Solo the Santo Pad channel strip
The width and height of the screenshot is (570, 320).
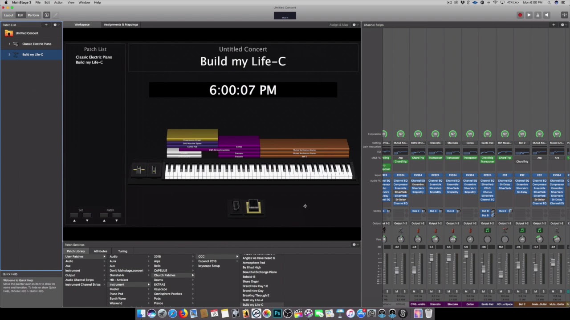pyautogui.click(x=492, y=292)
